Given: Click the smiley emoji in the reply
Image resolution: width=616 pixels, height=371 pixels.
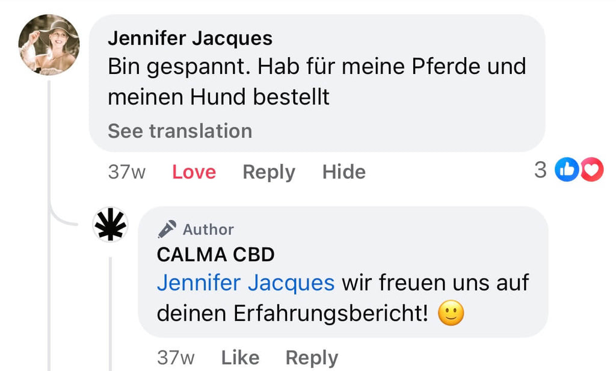Looking at the screenshot, I should 451,314.
